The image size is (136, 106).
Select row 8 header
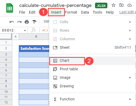[x=6, y=81]
